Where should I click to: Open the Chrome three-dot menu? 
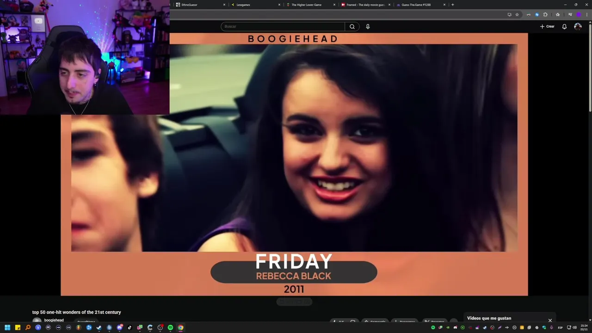pyautogui.click(x=587, y=14)
